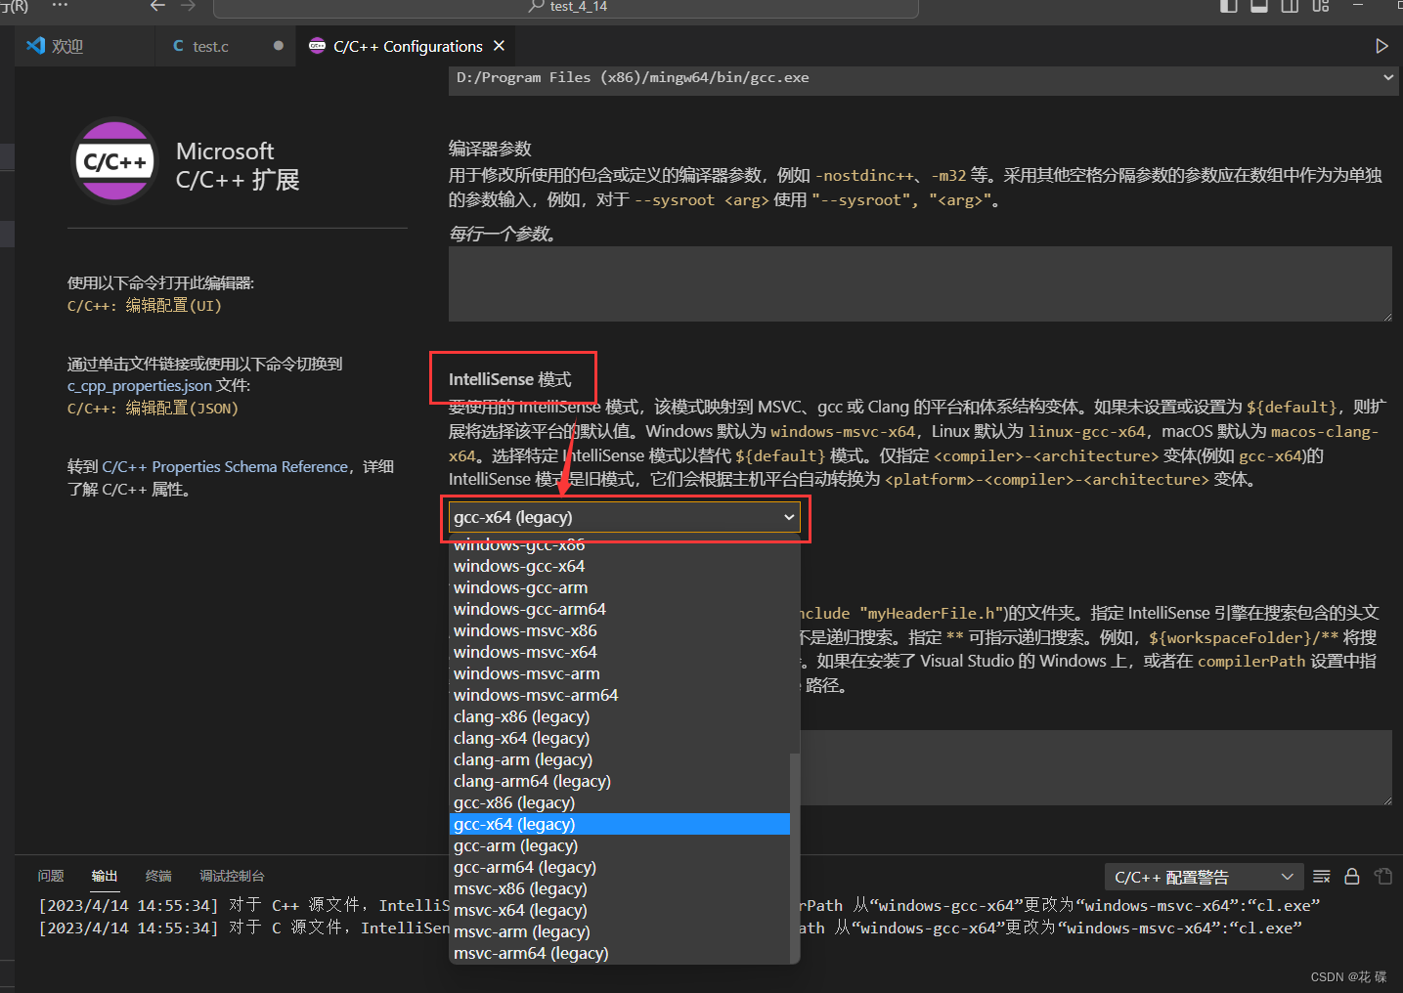Choose windows-gcc-arm64 from the list

point(619,609)
